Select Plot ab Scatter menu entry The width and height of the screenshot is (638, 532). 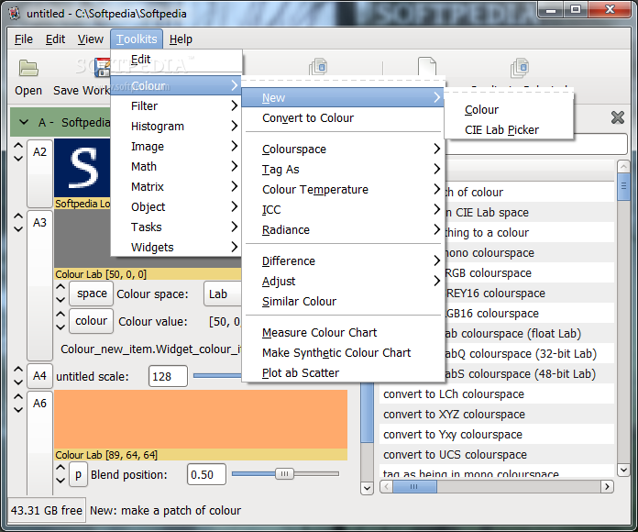click(x=301, y=373)
